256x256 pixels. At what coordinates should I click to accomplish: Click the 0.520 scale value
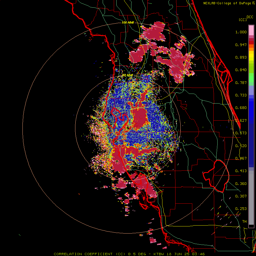(x=241, y=146)
